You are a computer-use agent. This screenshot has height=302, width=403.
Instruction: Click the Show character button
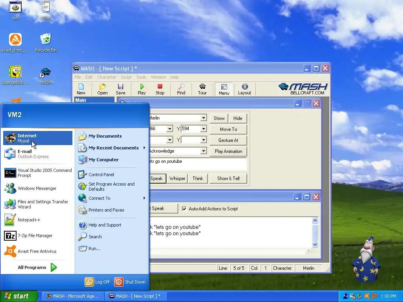(219, 118)
